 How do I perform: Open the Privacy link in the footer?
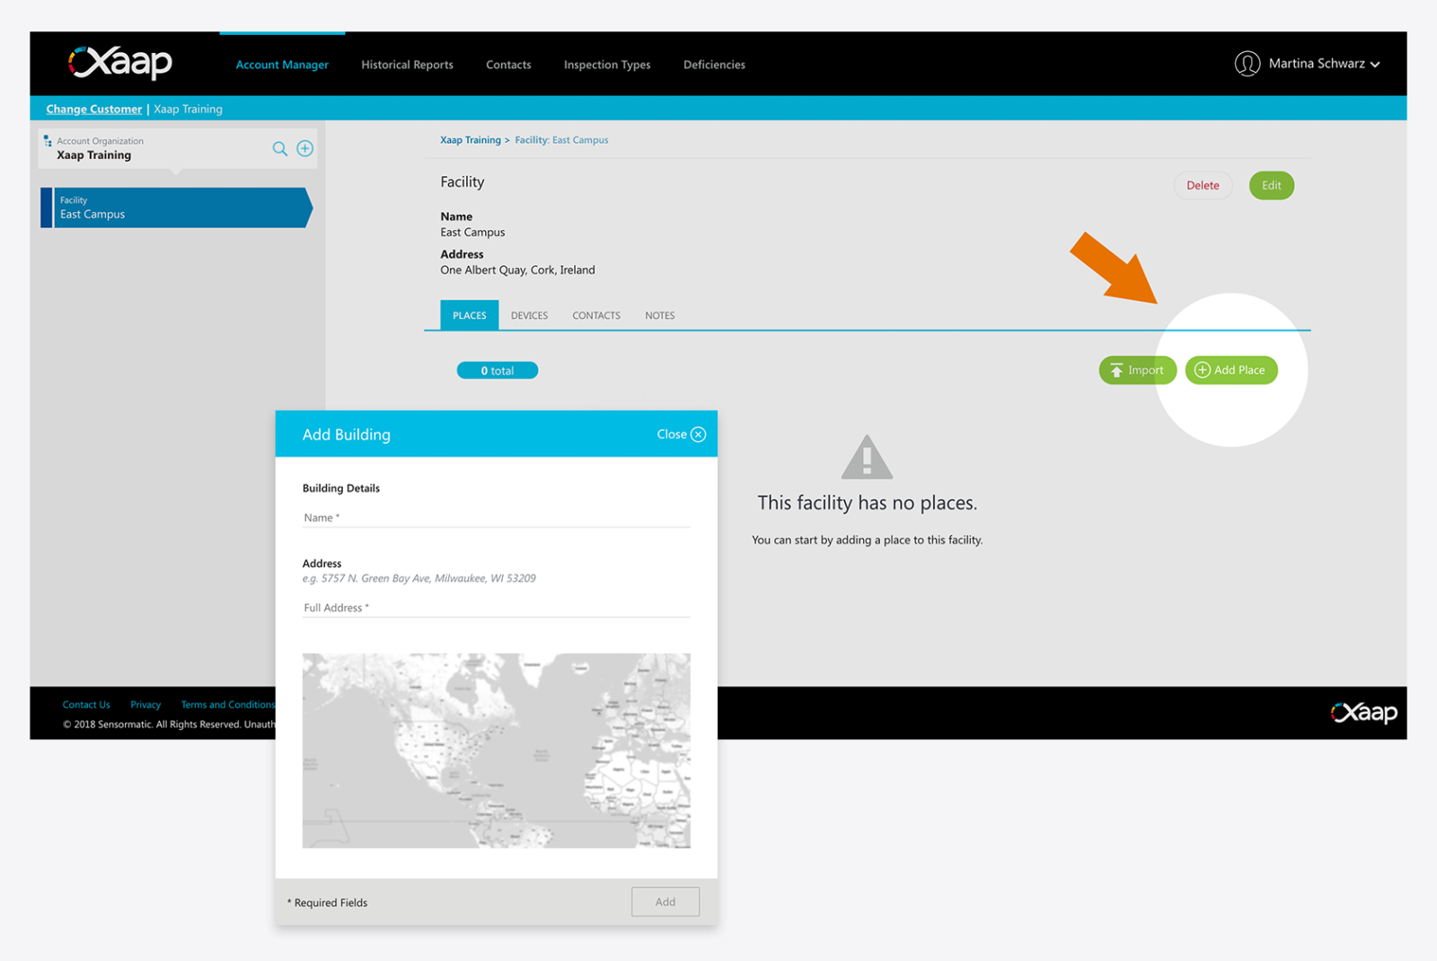[x=145, y=704]
